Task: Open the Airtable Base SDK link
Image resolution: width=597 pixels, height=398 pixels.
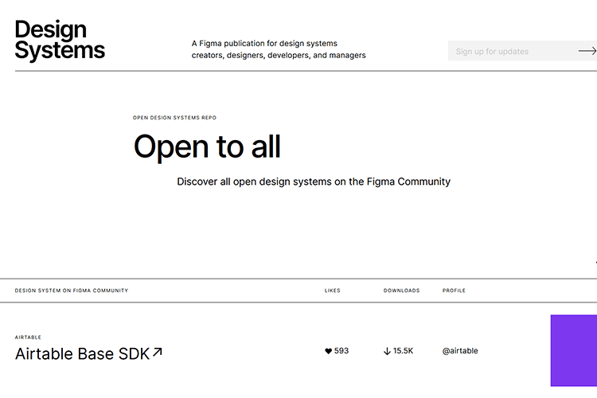Action: (82, 353)
